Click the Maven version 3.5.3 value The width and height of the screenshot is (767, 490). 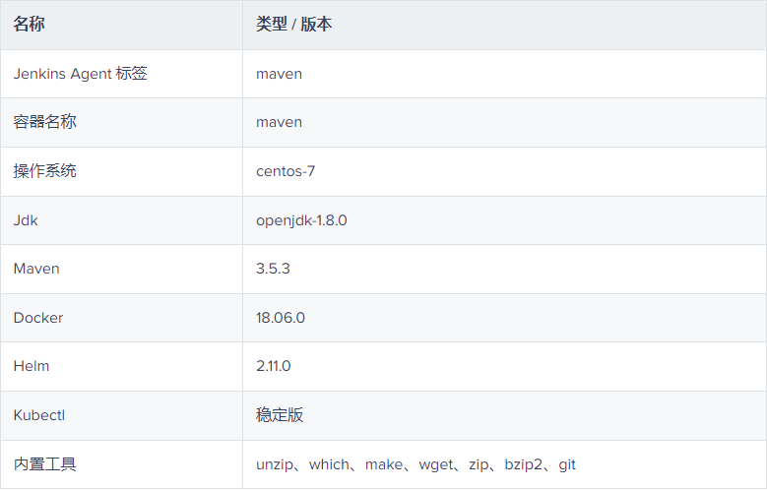pyautogui.click(x=273, y=269)
